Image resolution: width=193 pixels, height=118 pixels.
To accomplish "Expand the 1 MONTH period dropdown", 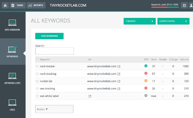I will (140, 21).
